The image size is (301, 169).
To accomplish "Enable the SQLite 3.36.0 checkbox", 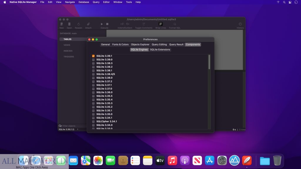I will coord(93,92).
